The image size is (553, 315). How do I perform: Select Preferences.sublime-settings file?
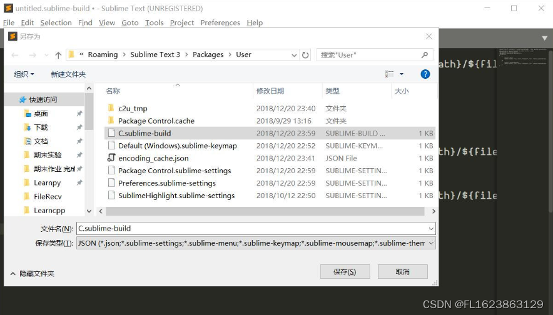pos(167,183)
